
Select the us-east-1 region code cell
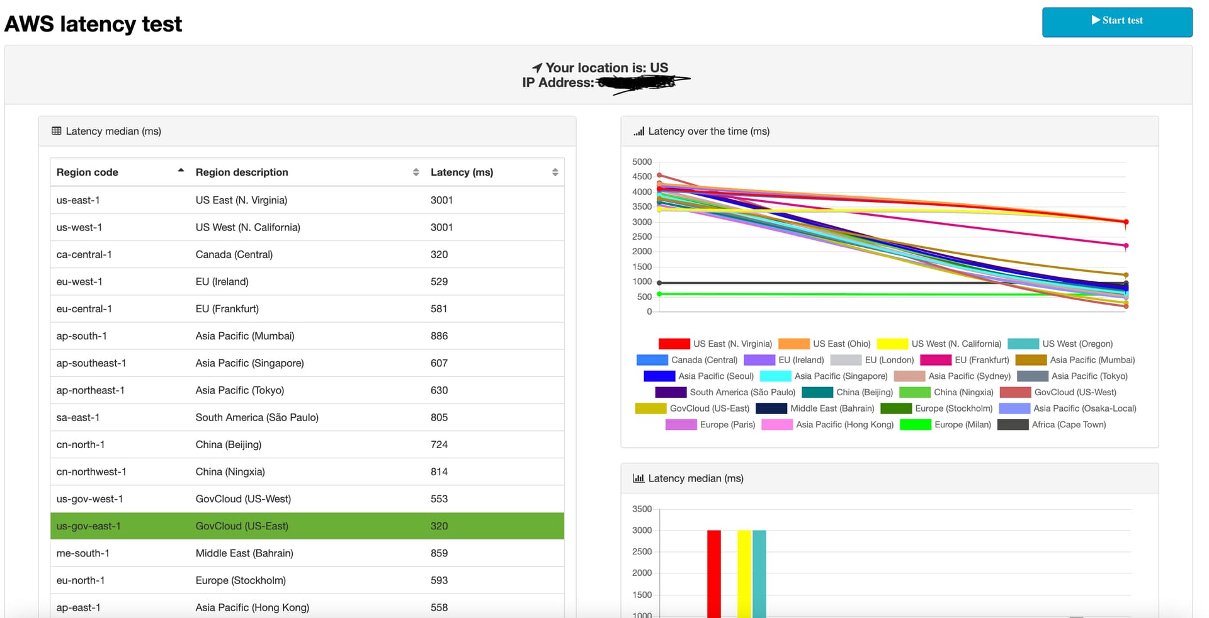point(120,200)
